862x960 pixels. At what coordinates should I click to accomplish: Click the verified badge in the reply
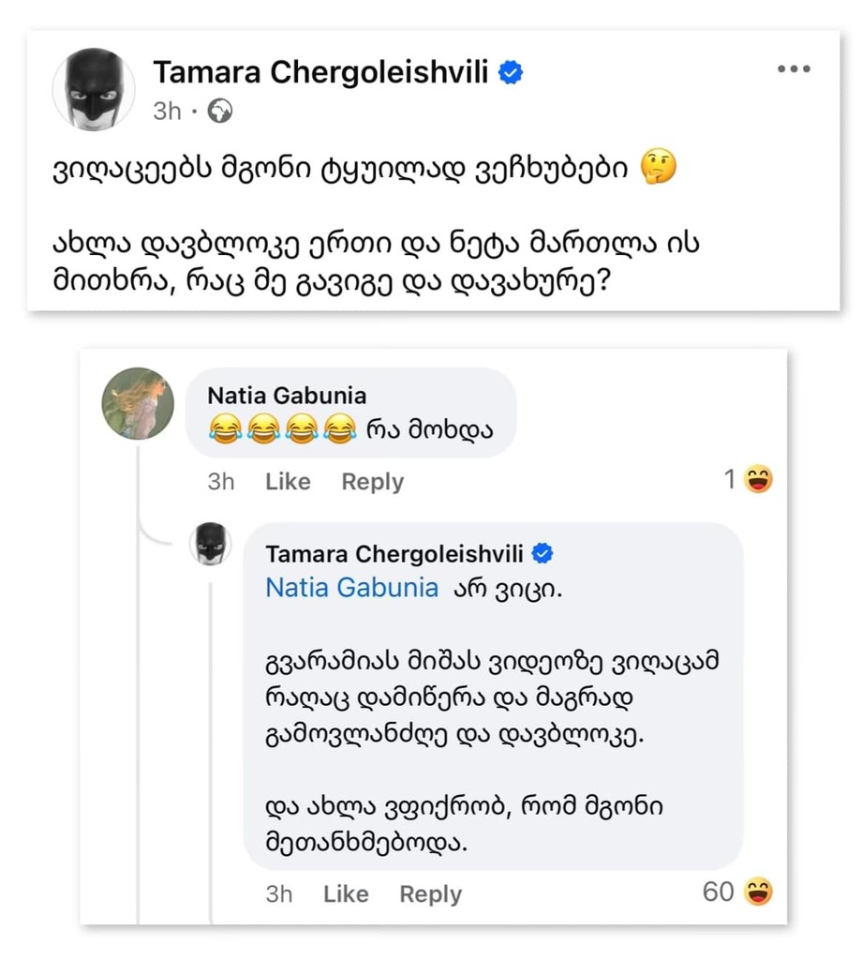(x=542, y=554)
